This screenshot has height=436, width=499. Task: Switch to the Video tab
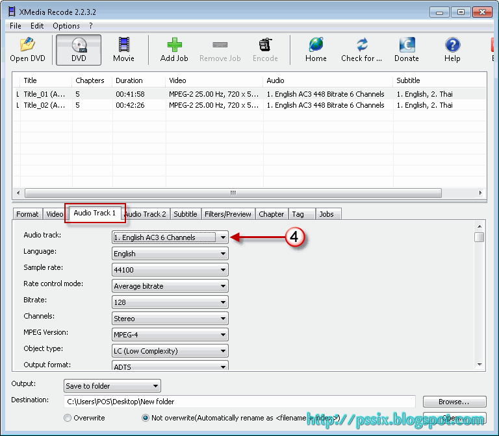[55, 214]
